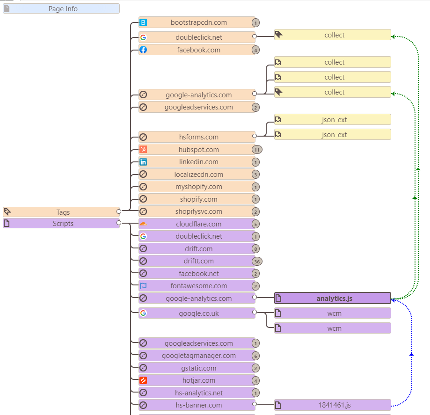The height and width of the screenshot is (415, 430).
Task: Expand bootstrapcdn.com using the 1 badge
Action: 255,23
